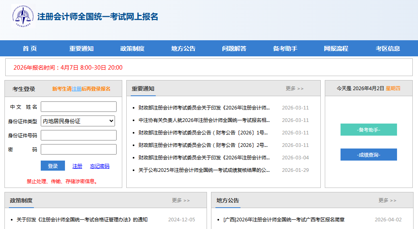The height and width of the screenshot is (229, 418).
Task: Open the 2026-01-29 成绩复核结果 notice
Action: (x=204, y=170)
